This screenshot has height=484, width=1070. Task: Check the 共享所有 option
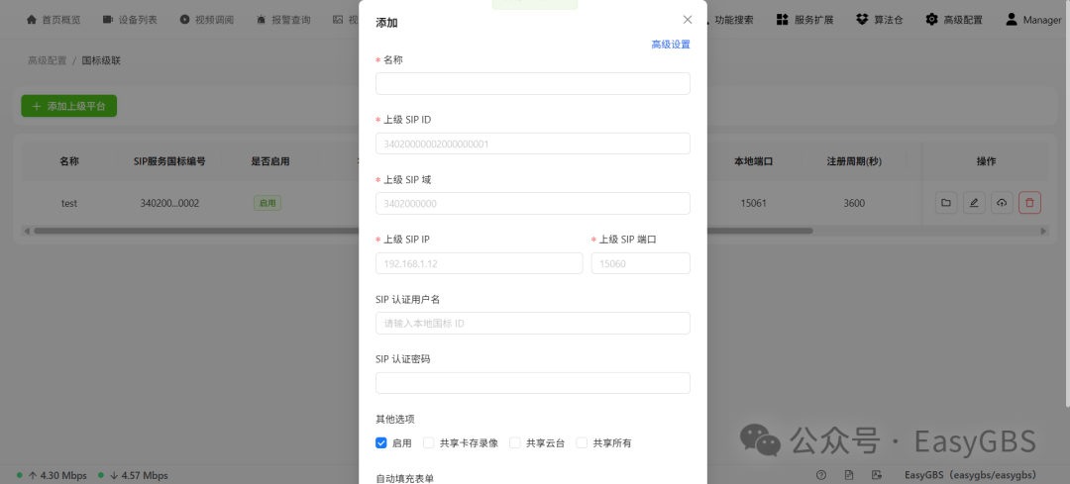click(582, 442)
